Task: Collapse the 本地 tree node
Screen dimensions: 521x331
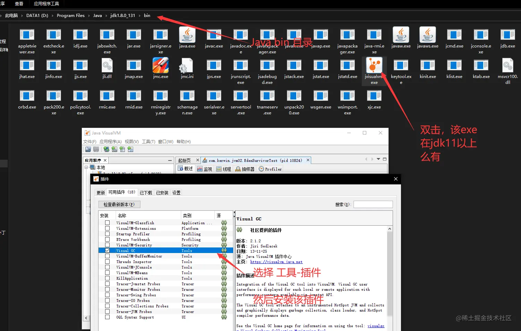Action: (x=86, y=167)
